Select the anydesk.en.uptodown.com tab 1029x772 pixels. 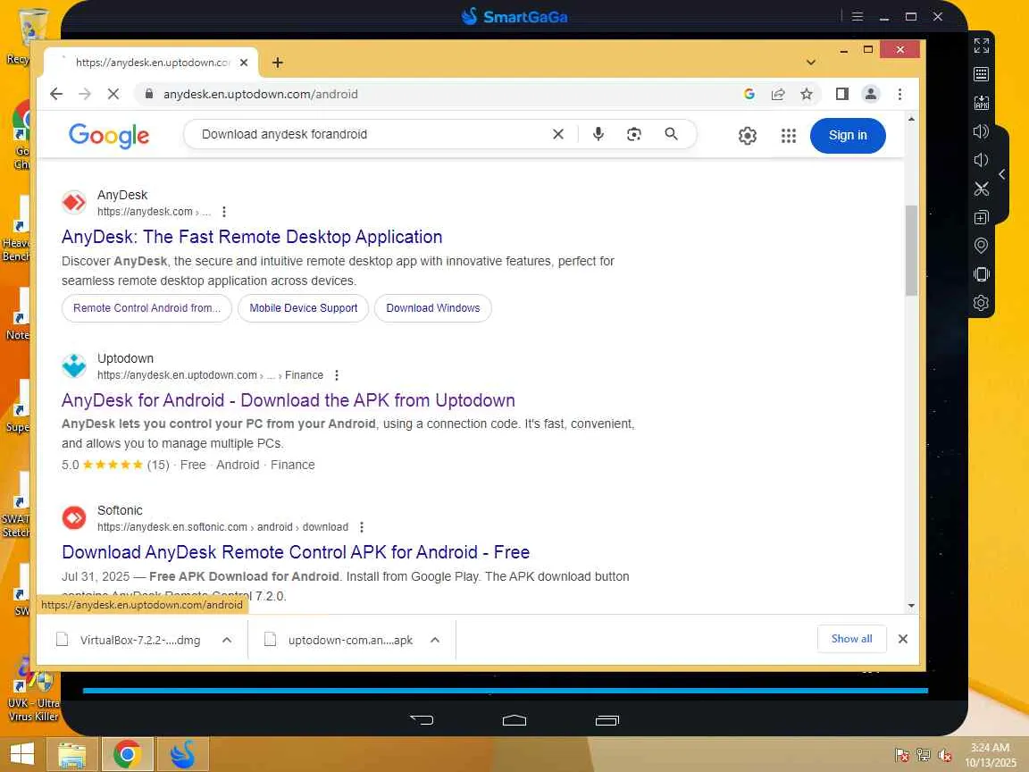151,63
